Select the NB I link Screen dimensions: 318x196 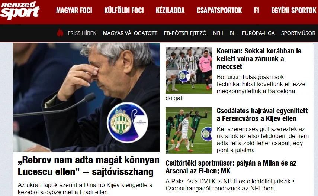pos(218,33)
